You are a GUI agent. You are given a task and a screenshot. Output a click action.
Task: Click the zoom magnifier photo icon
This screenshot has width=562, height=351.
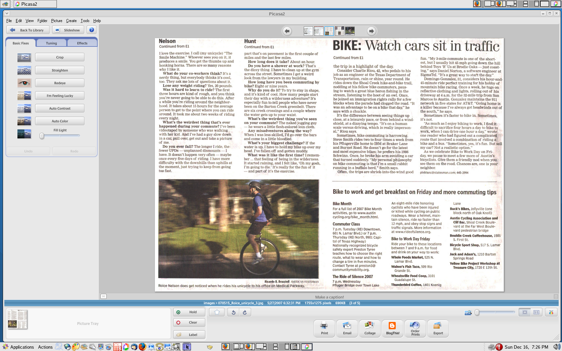pyautogui.click(x=468, y=313)
